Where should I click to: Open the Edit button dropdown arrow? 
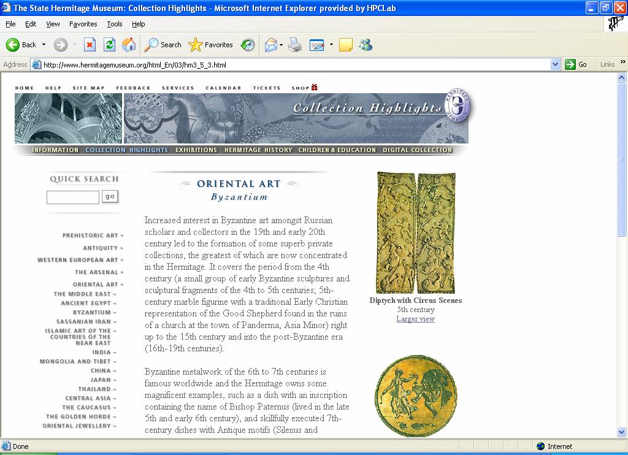331,45
